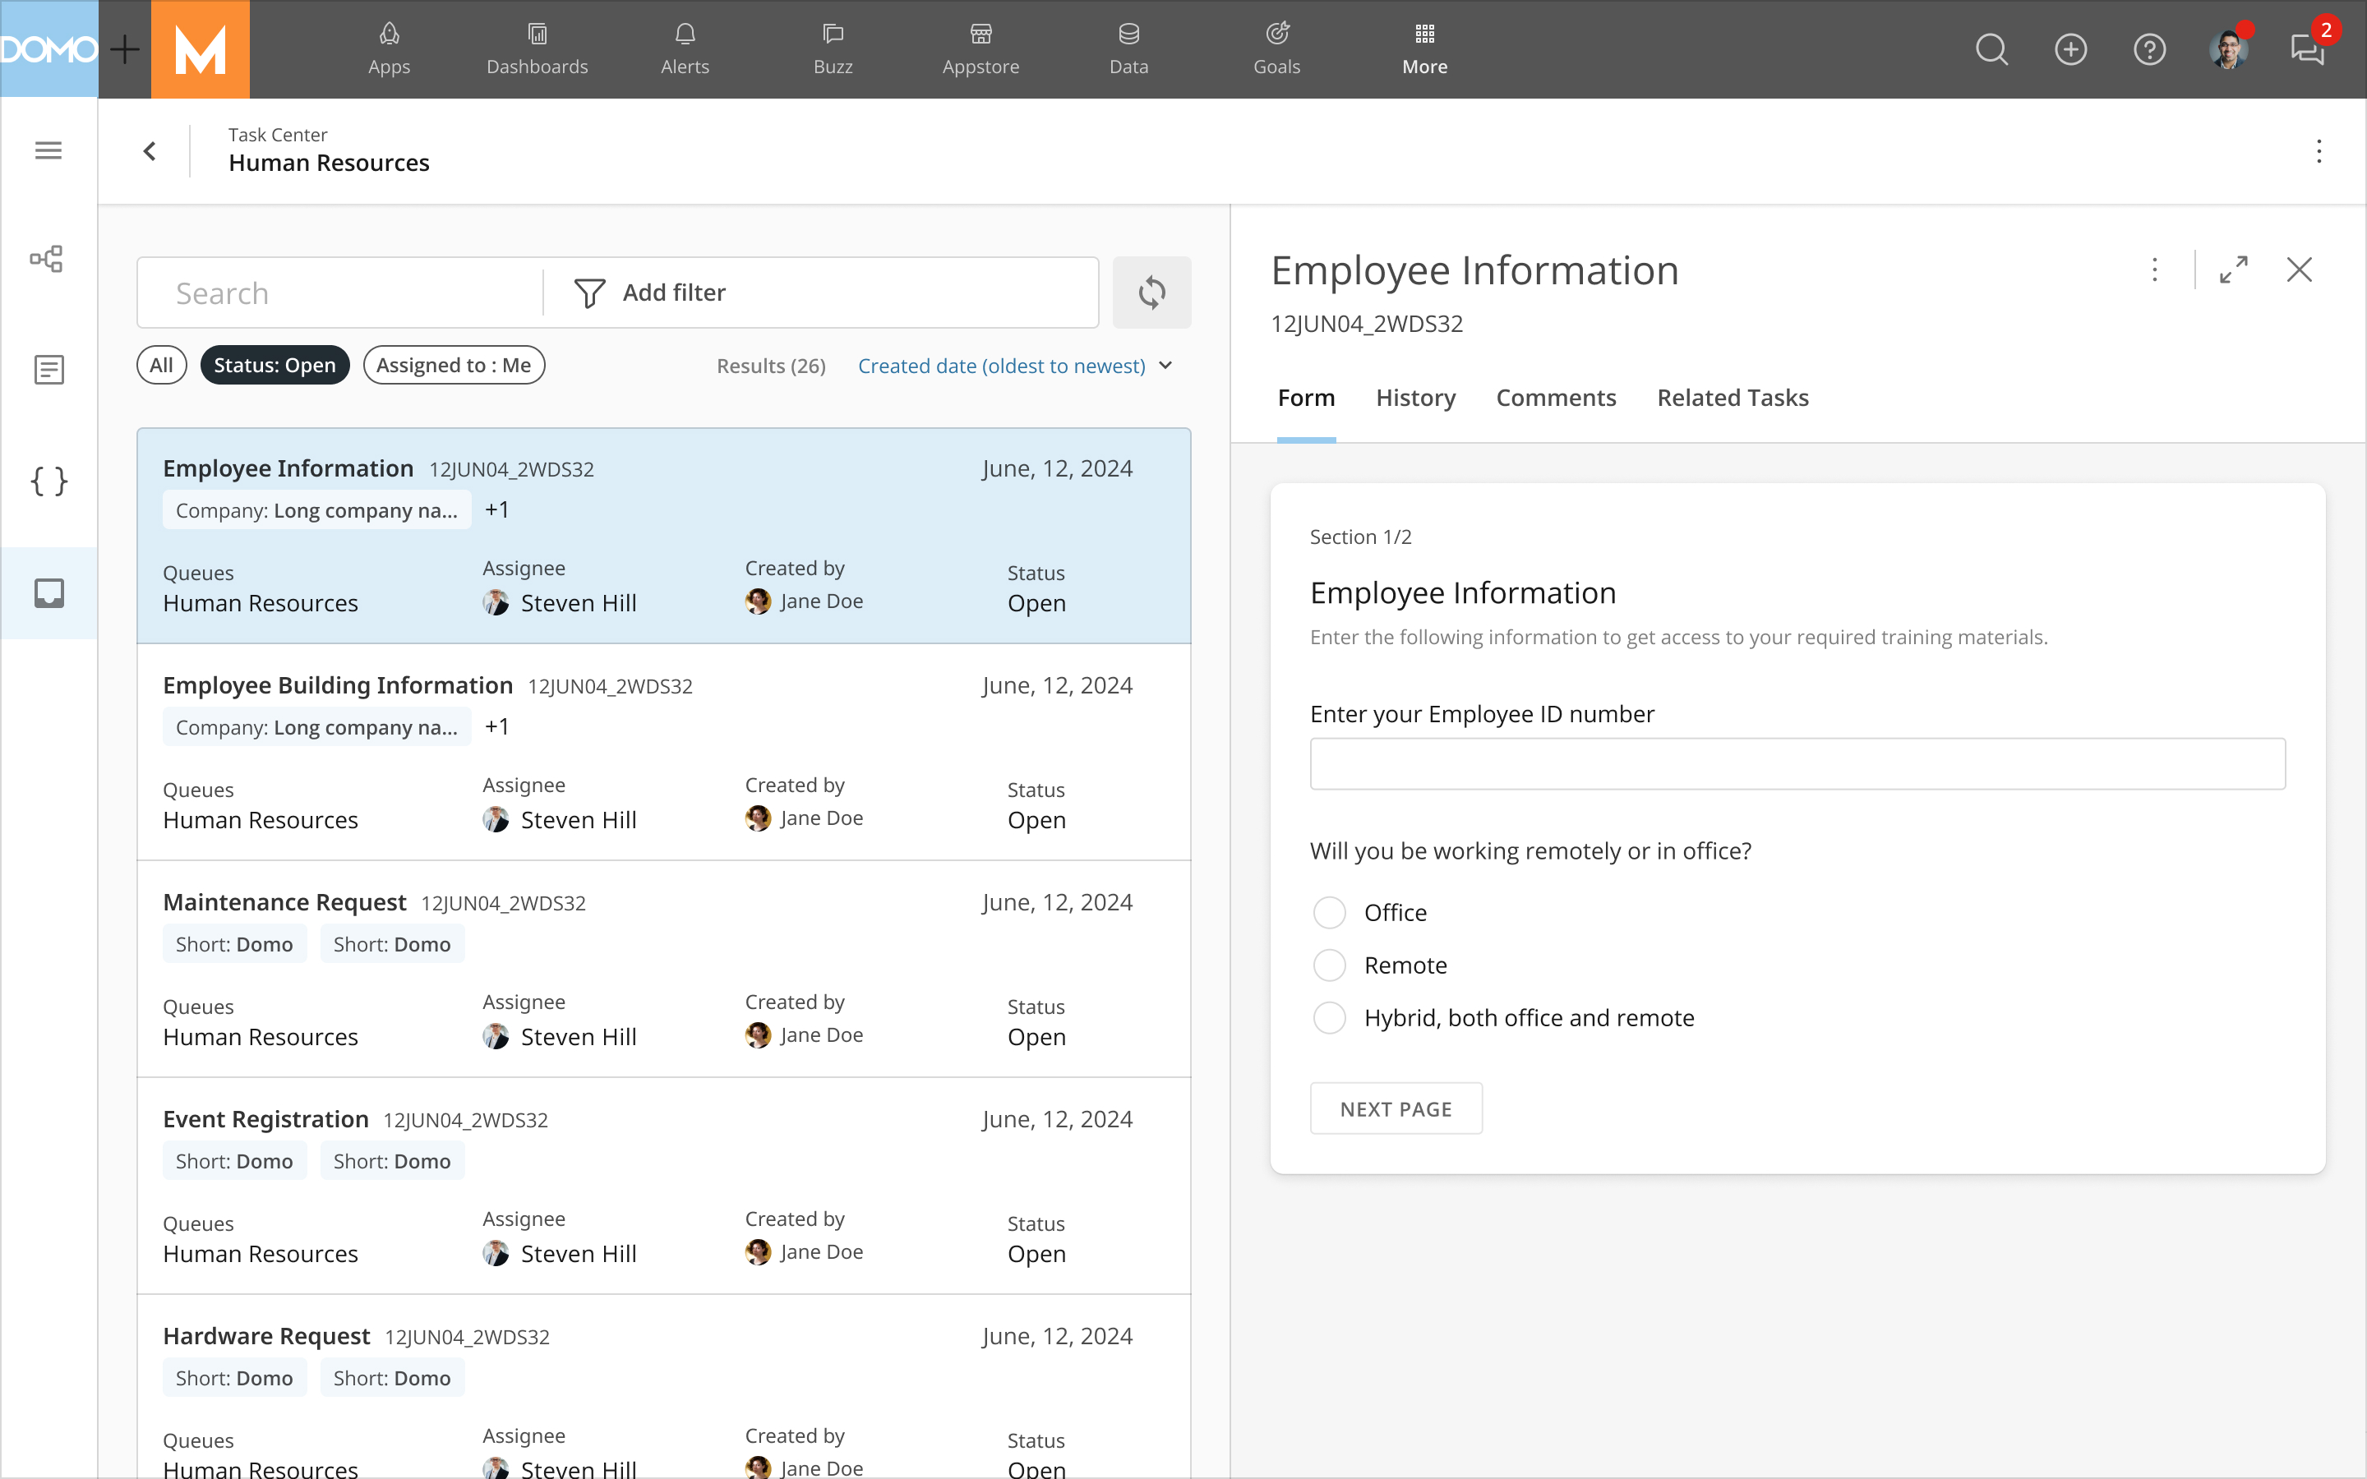
Task: Click the three-dot options icon on form
Action: 2154,270
